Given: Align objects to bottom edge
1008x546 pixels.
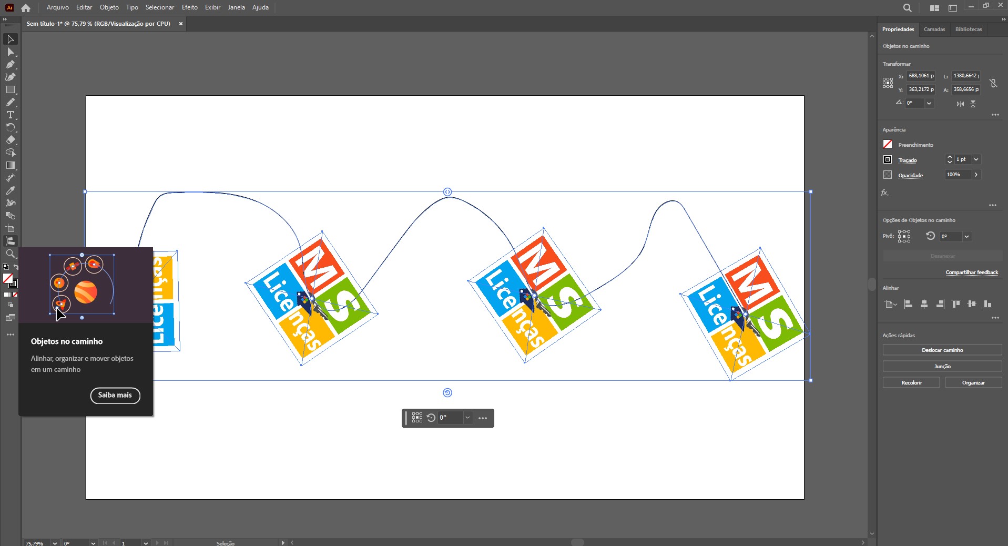Looking at the screenshot, I should point(987,304).
